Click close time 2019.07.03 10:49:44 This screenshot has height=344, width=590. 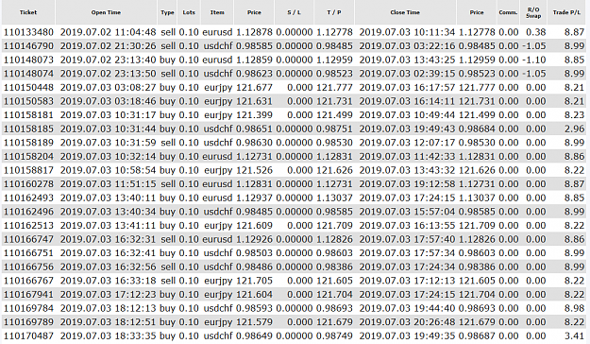coord(407,115)
